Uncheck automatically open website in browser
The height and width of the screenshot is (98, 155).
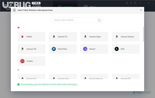(x=19, y=84)
